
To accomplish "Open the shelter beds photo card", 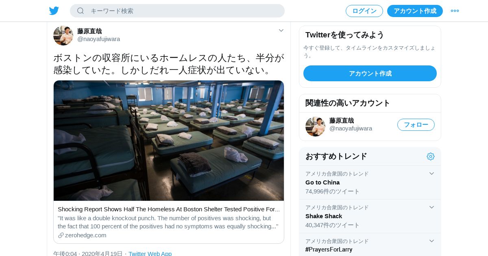I will (169, 141).
